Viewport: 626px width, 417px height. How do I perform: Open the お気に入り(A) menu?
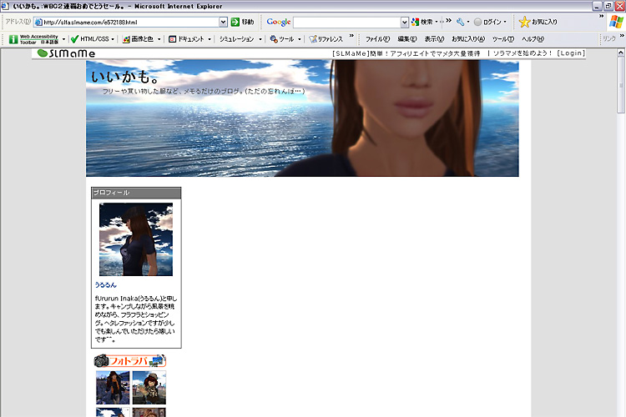coord(468,39)
